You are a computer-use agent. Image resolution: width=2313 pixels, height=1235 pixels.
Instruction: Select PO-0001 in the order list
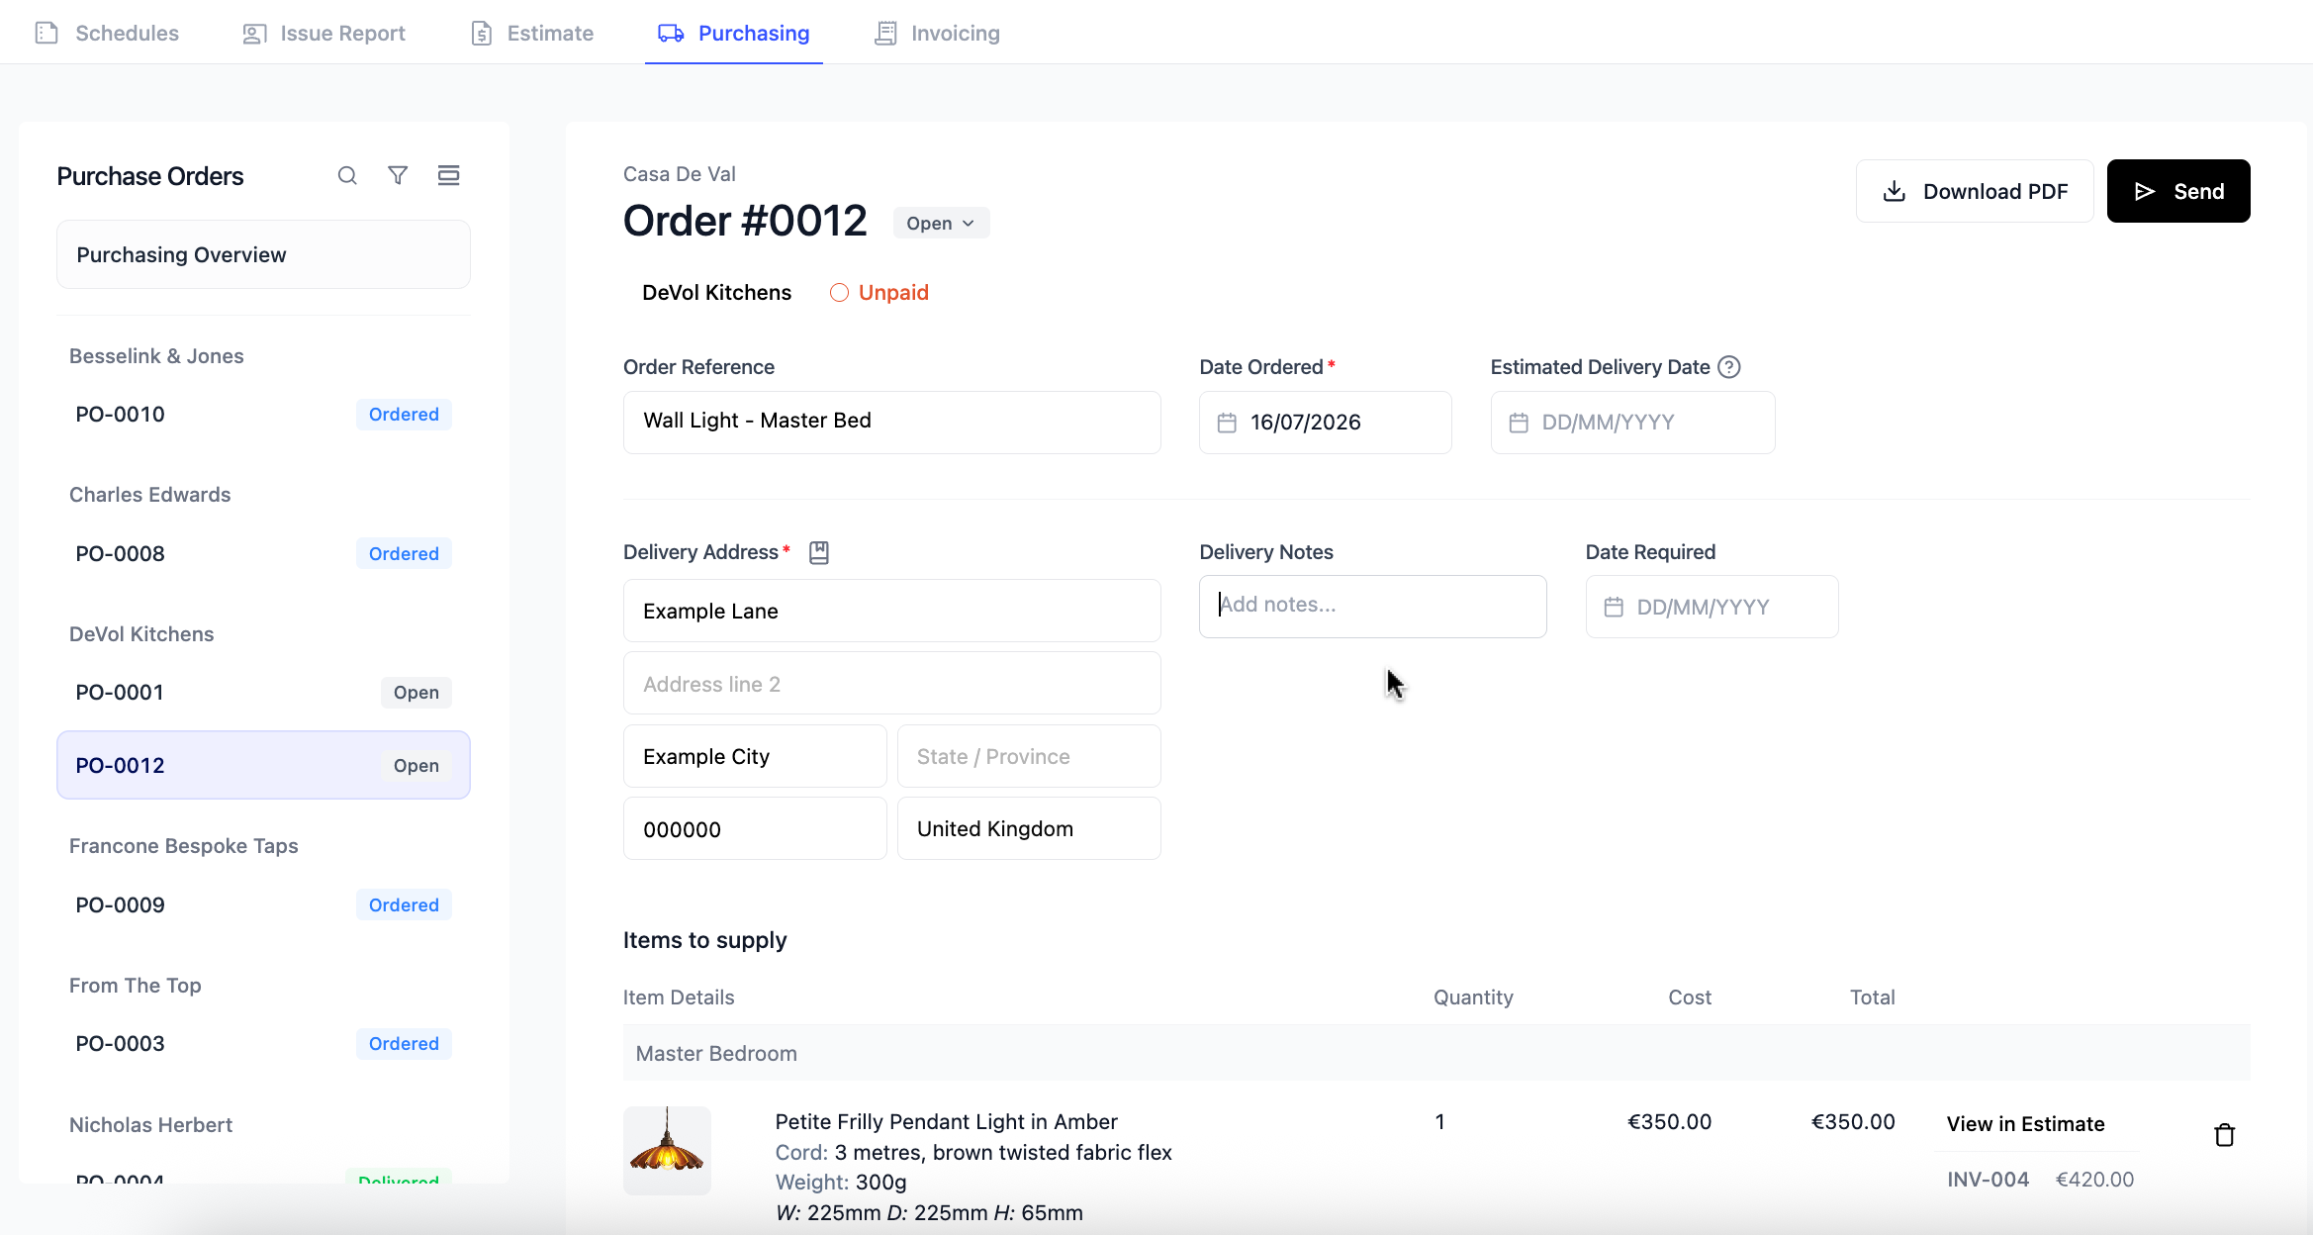(x=263, y=693)
